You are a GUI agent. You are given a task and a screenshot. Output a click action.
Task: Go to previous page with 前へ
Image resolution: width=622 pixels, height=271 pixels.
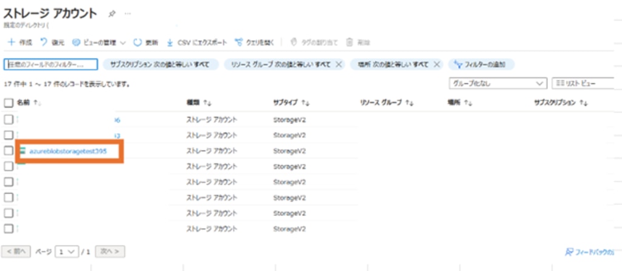tap(16, 252)
